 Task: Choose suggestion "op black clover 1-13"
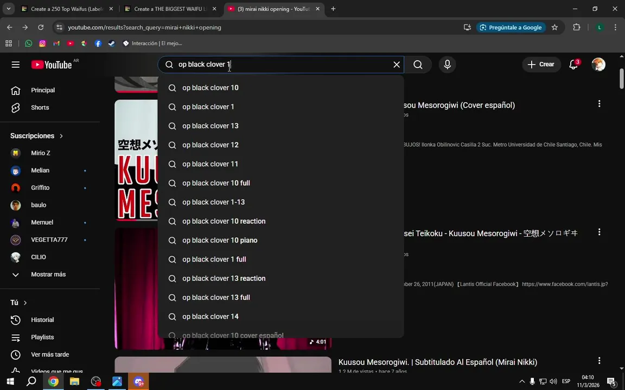coord(280,202)
